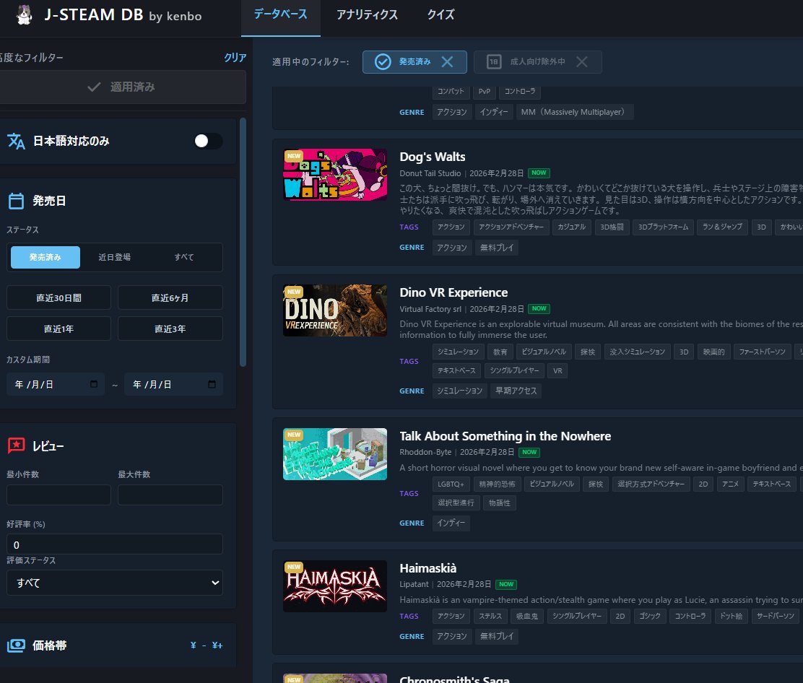
Task: Click the クリア link to clear filters
Action: [235, 57]
